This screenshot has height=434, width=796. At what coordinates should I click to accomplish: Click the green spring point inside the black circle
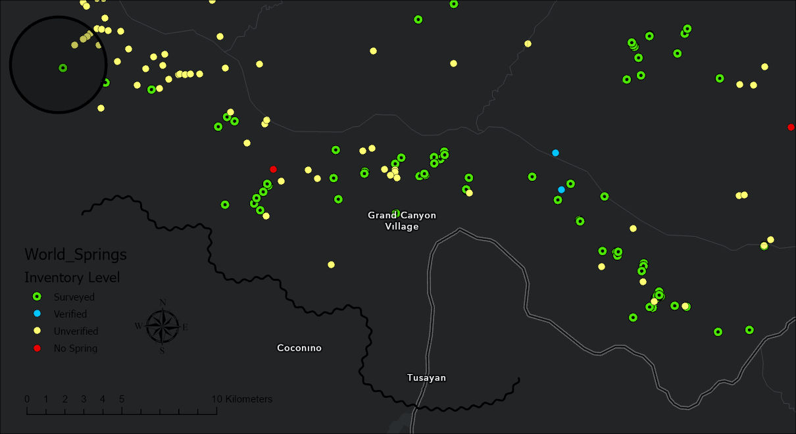coord(62,68)
